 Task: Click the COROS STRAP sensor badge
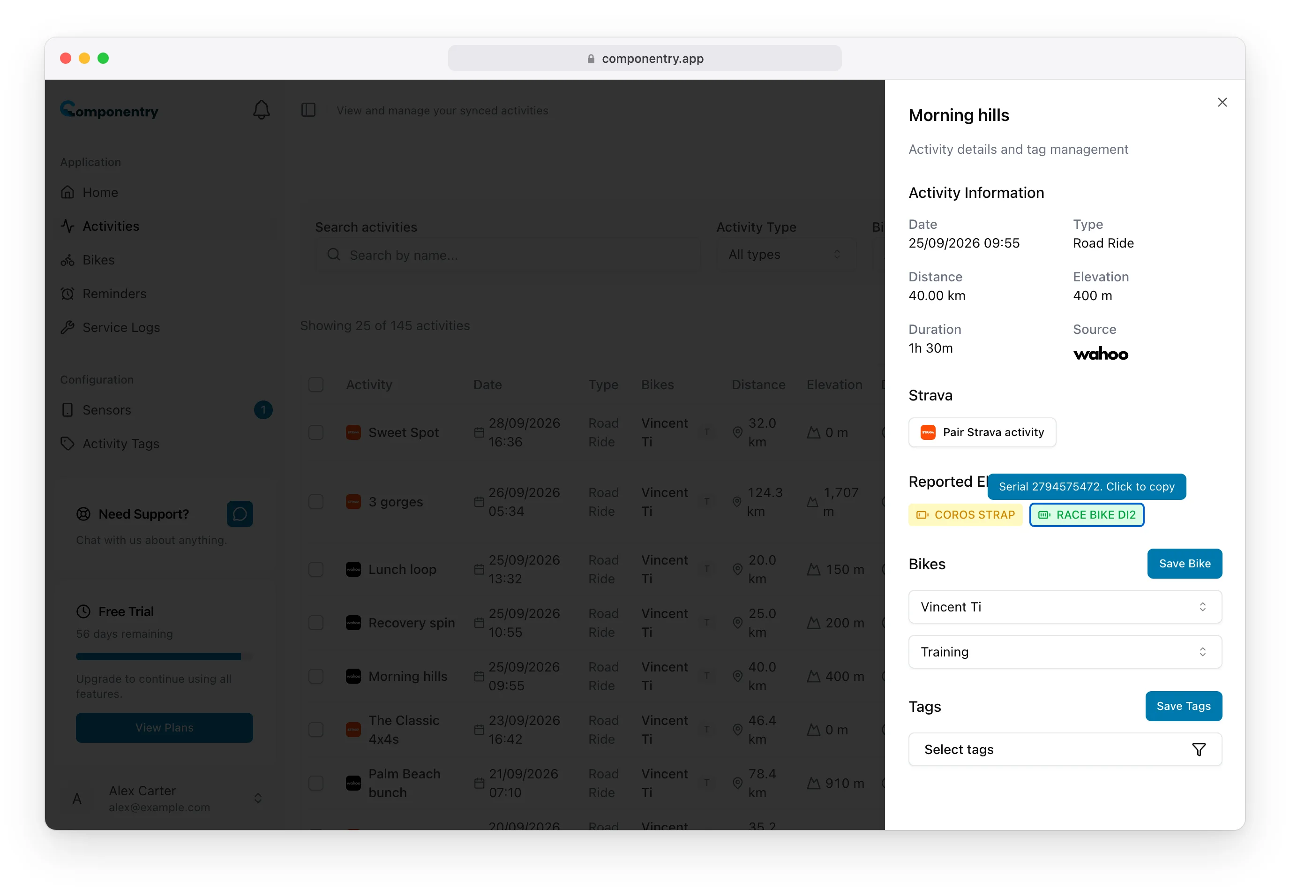tap(966, 515)
